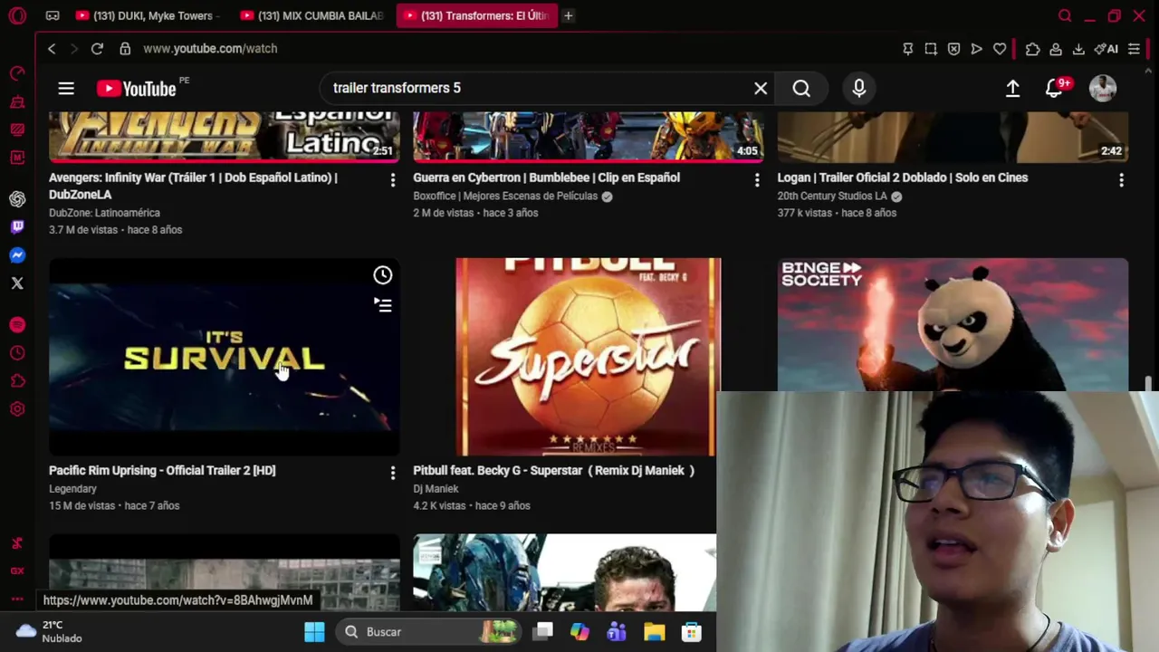
Task: Add page to bookmarks with heart icon
Action: [x=1000, y=49]
